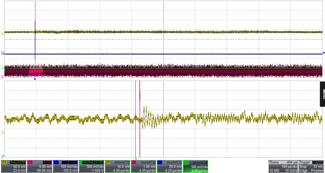Open the C2 channel descriptor box

tap(39, 166)
